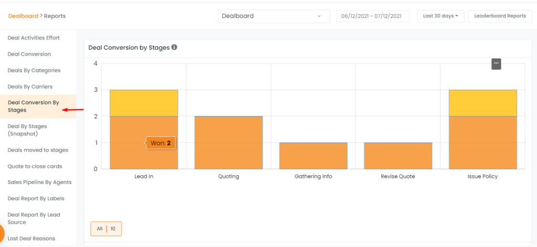Screen dimensions: 537x247
Task: Go to Dealboard breadcrumb link
Action: 23,16
